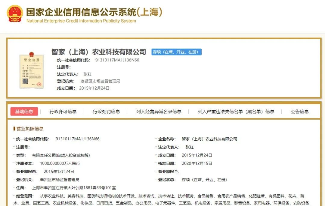Click the 存续（在营、开业、在册）status badge
Viewport: 325px width, 206px height.
pos(176,52)
